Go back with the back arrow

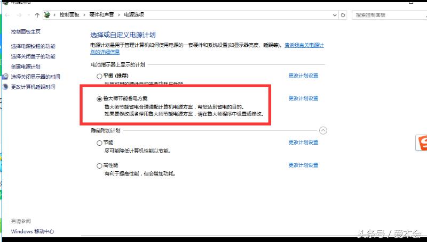pyautogui.click(x=7, y=15)
